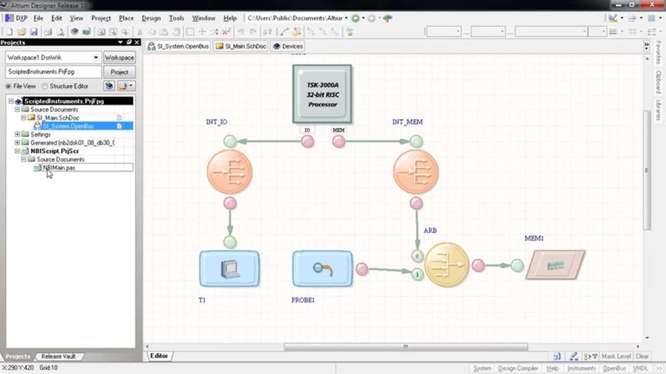Open the Workspace1.DsnWrk dropdown

[96, 57]
